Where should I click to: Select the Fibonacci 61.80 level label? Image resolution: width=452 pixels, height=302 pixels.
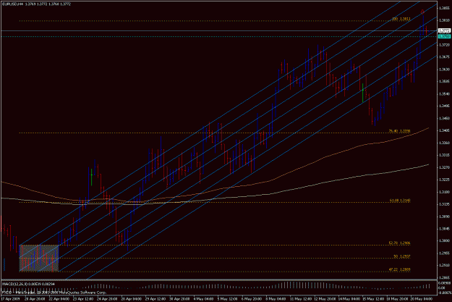pos(400,201)
